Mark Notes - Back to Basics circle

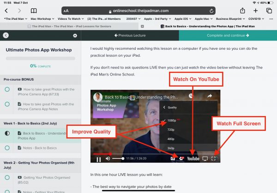click(x=7, y=148)
